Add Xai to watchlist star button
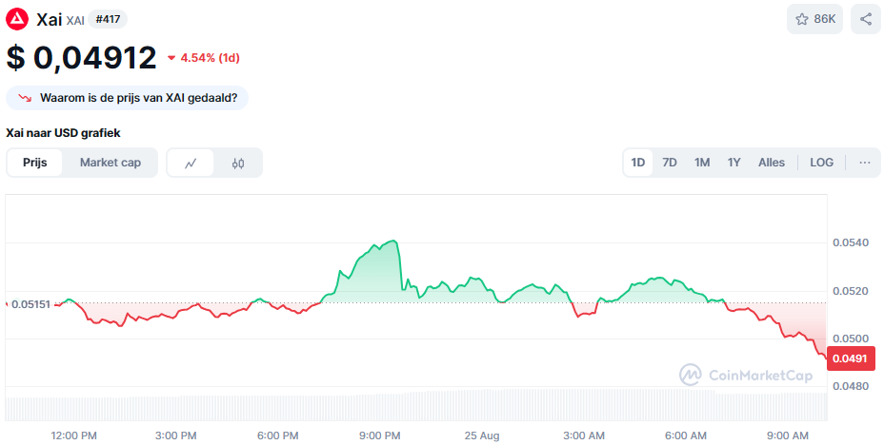Screen dimensions: 884x445 click(814, 19)
